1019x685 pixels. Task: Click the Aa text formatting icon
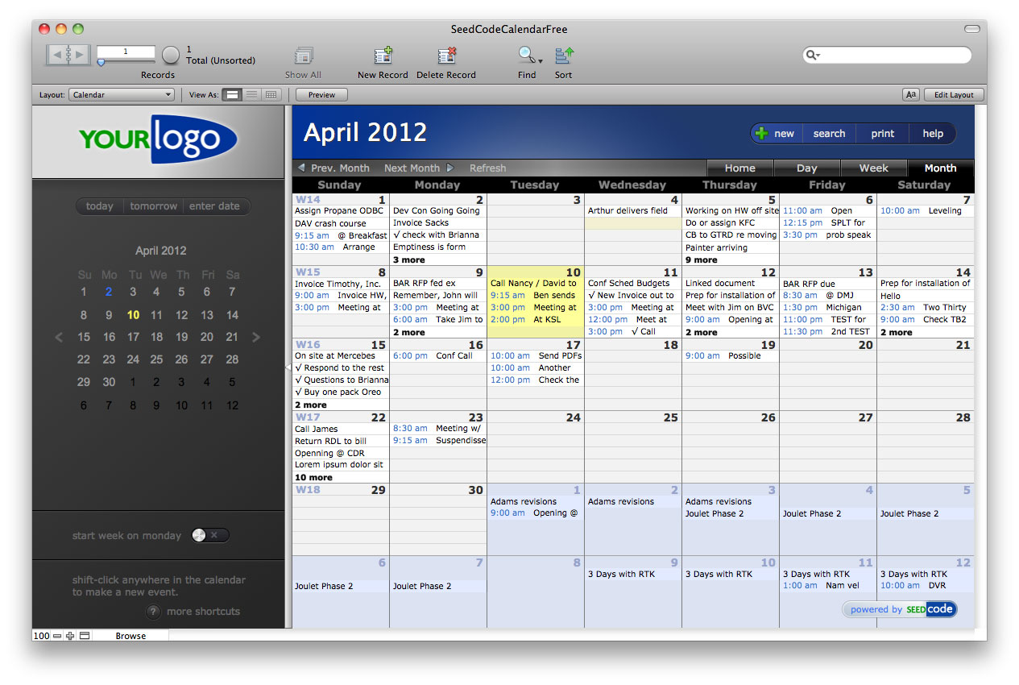910,94
